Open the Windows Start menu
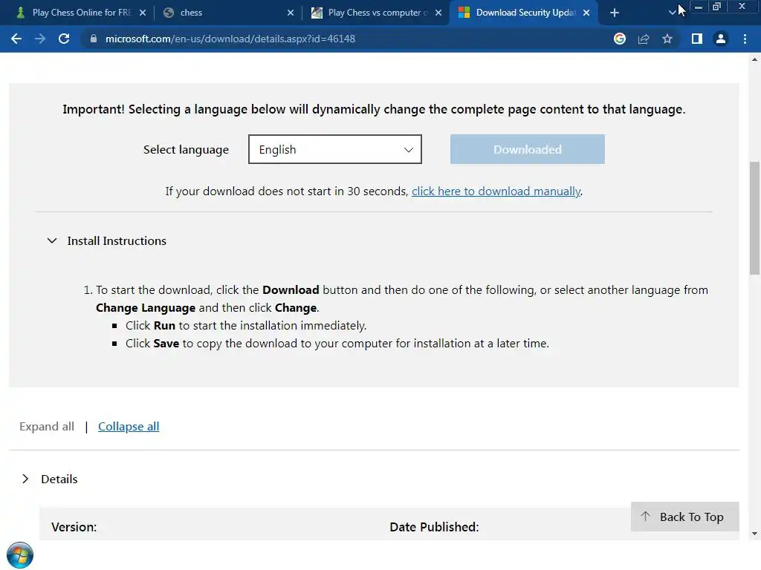 point(19,555)
